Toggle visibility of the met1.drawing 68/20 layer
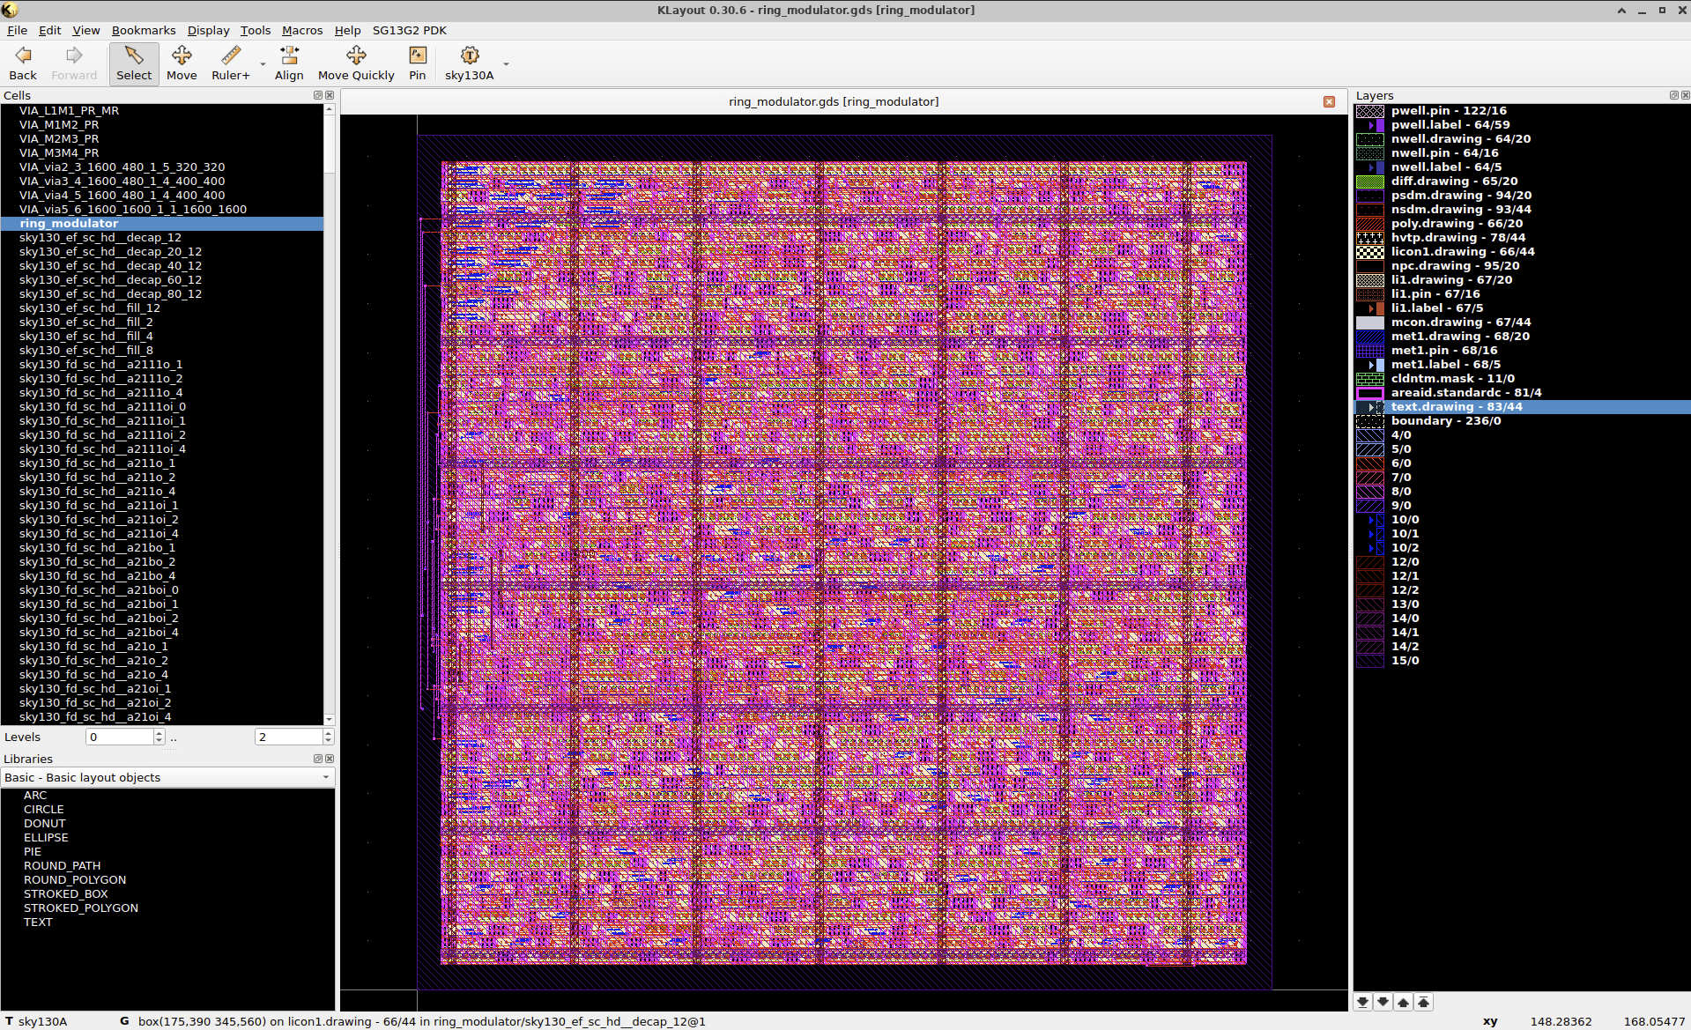The width and height of the screenshot is (1691, 1030). [1370, 336]
